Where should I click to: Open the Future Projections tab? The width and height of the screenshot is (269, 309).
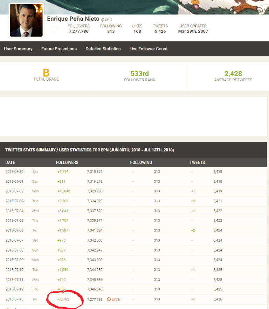point(59,49)
